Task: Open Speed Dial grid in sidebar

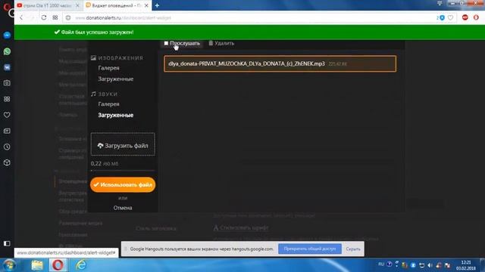Action: coord(7,99)
